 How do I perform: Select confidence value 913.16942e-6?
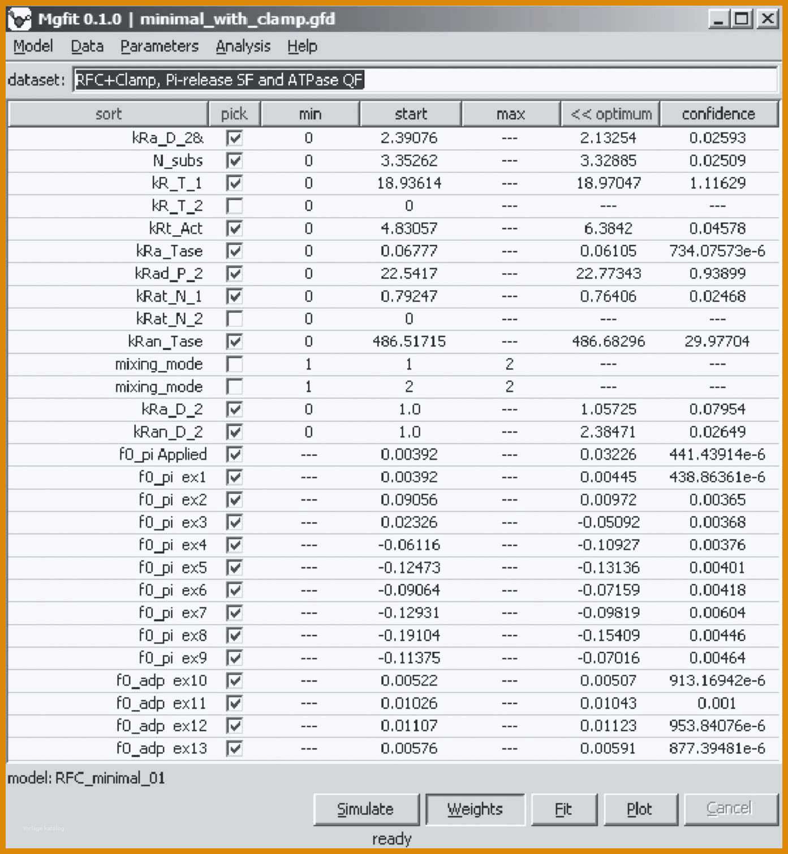(717, 680)
